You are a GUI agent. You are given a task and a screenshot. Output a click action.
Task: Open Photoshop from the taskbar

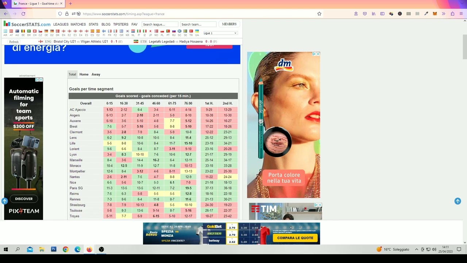pyautogui.click(x=54, y=249)
